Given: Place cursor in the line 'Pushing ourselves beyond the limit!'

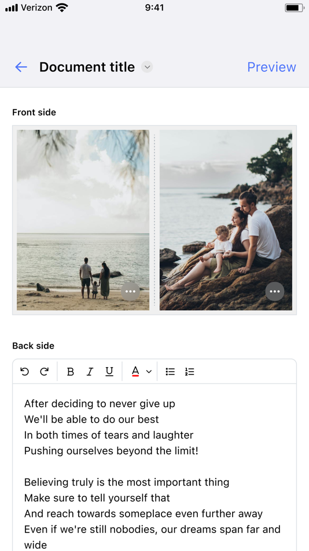Looking at the screenshot, I should [x=111, y=451].
